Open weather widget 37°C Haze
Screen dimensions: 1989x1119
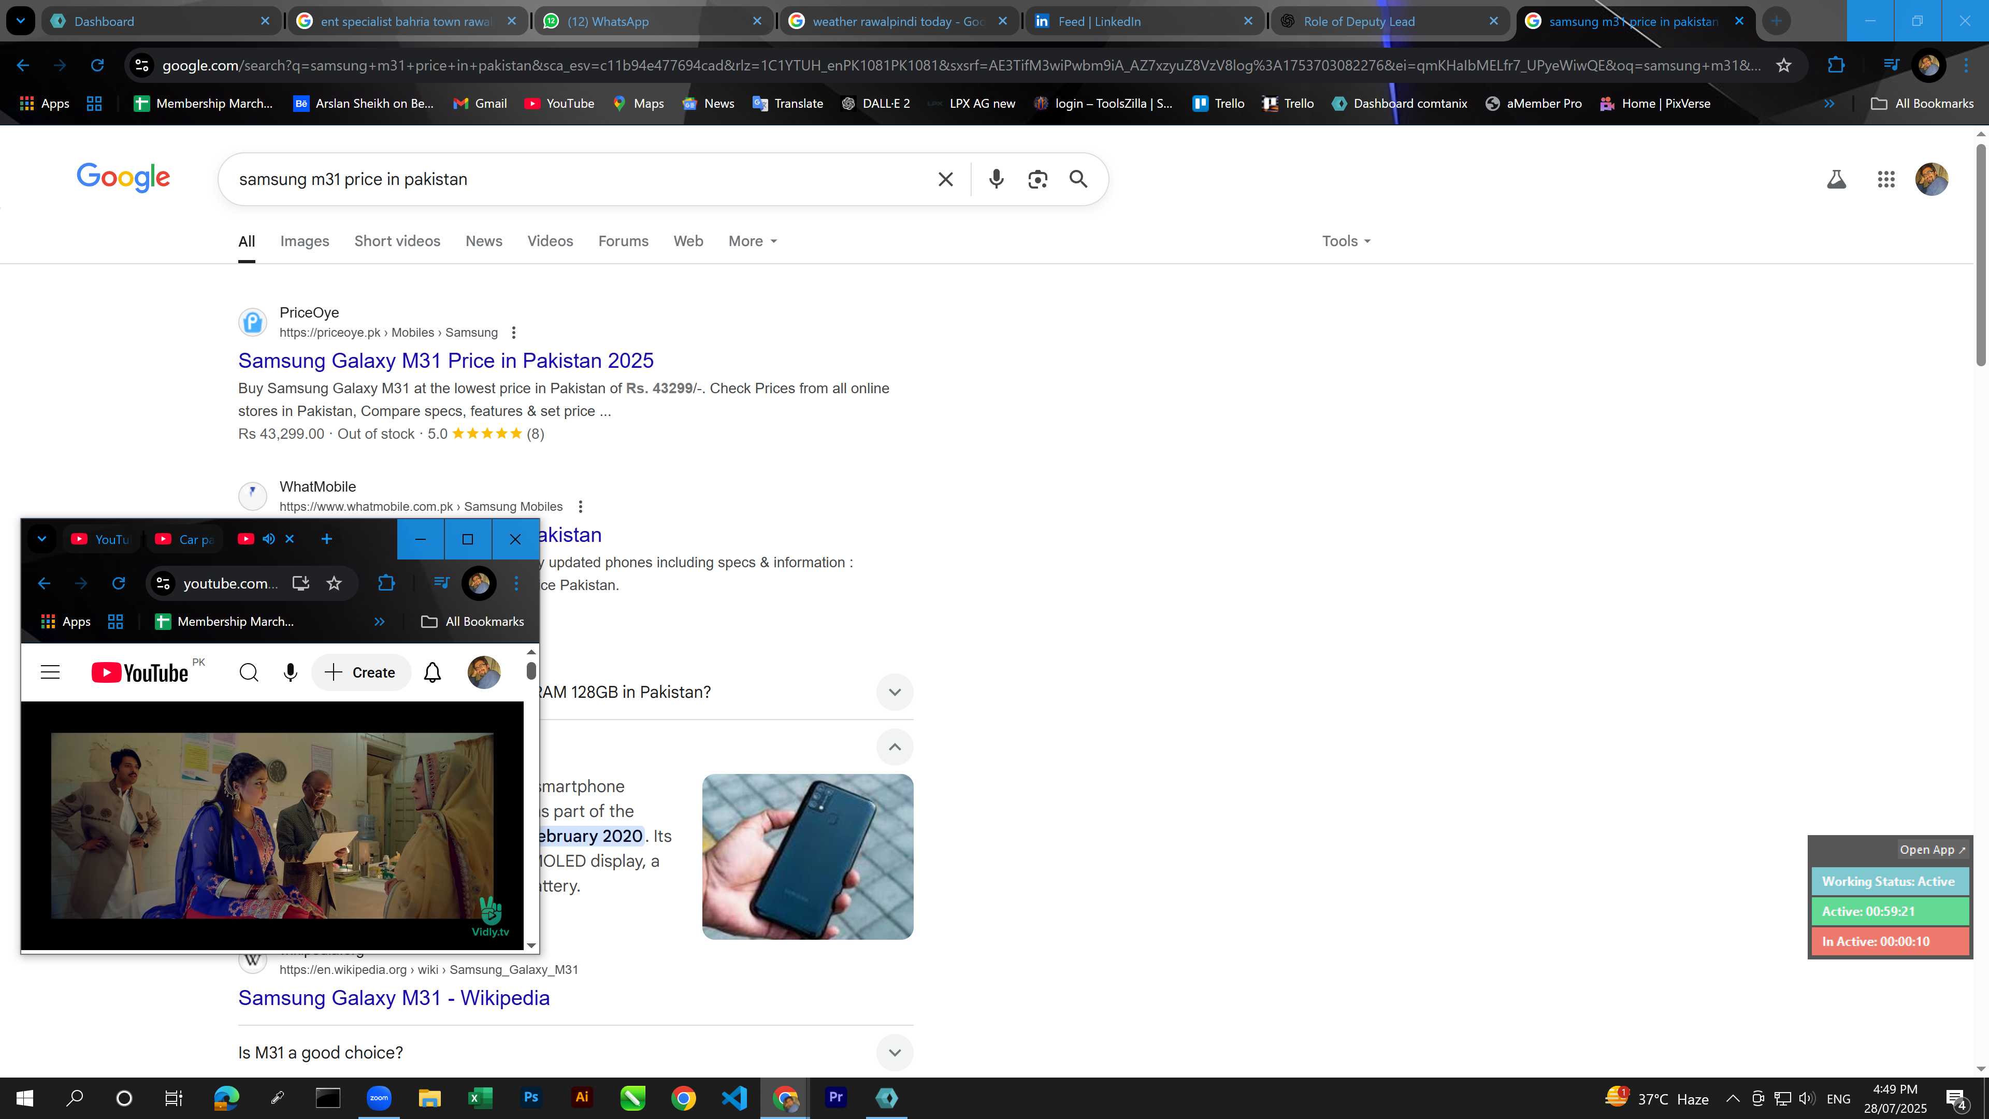(x=1656, y=1098)
